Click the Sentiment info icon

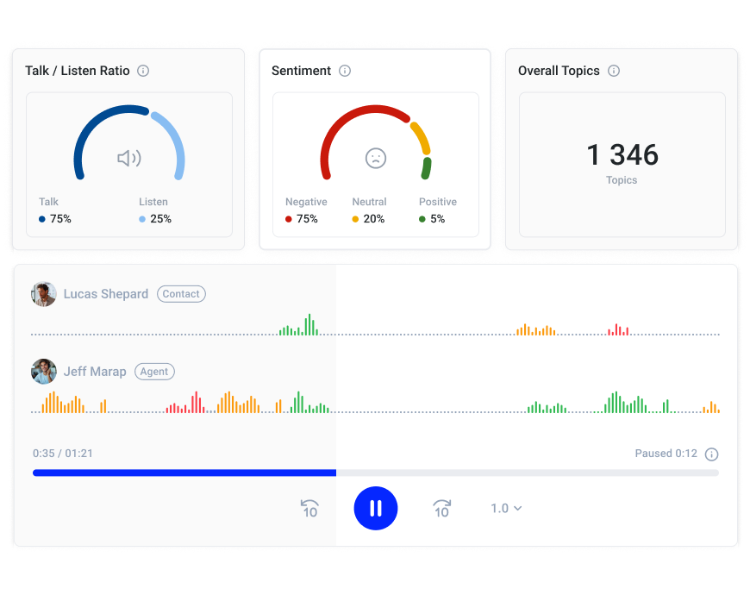pyautogui.click(x=345, y=71)
